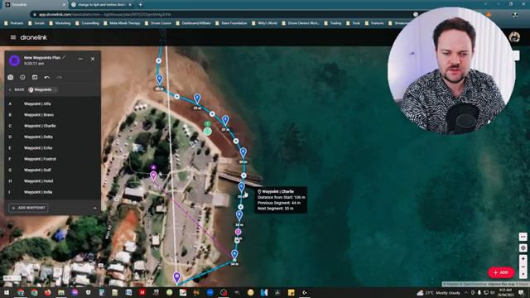Select Waypoint | Hotel in the list
The height and width of the screenshot is (298, 530).
tap(52, 181)
